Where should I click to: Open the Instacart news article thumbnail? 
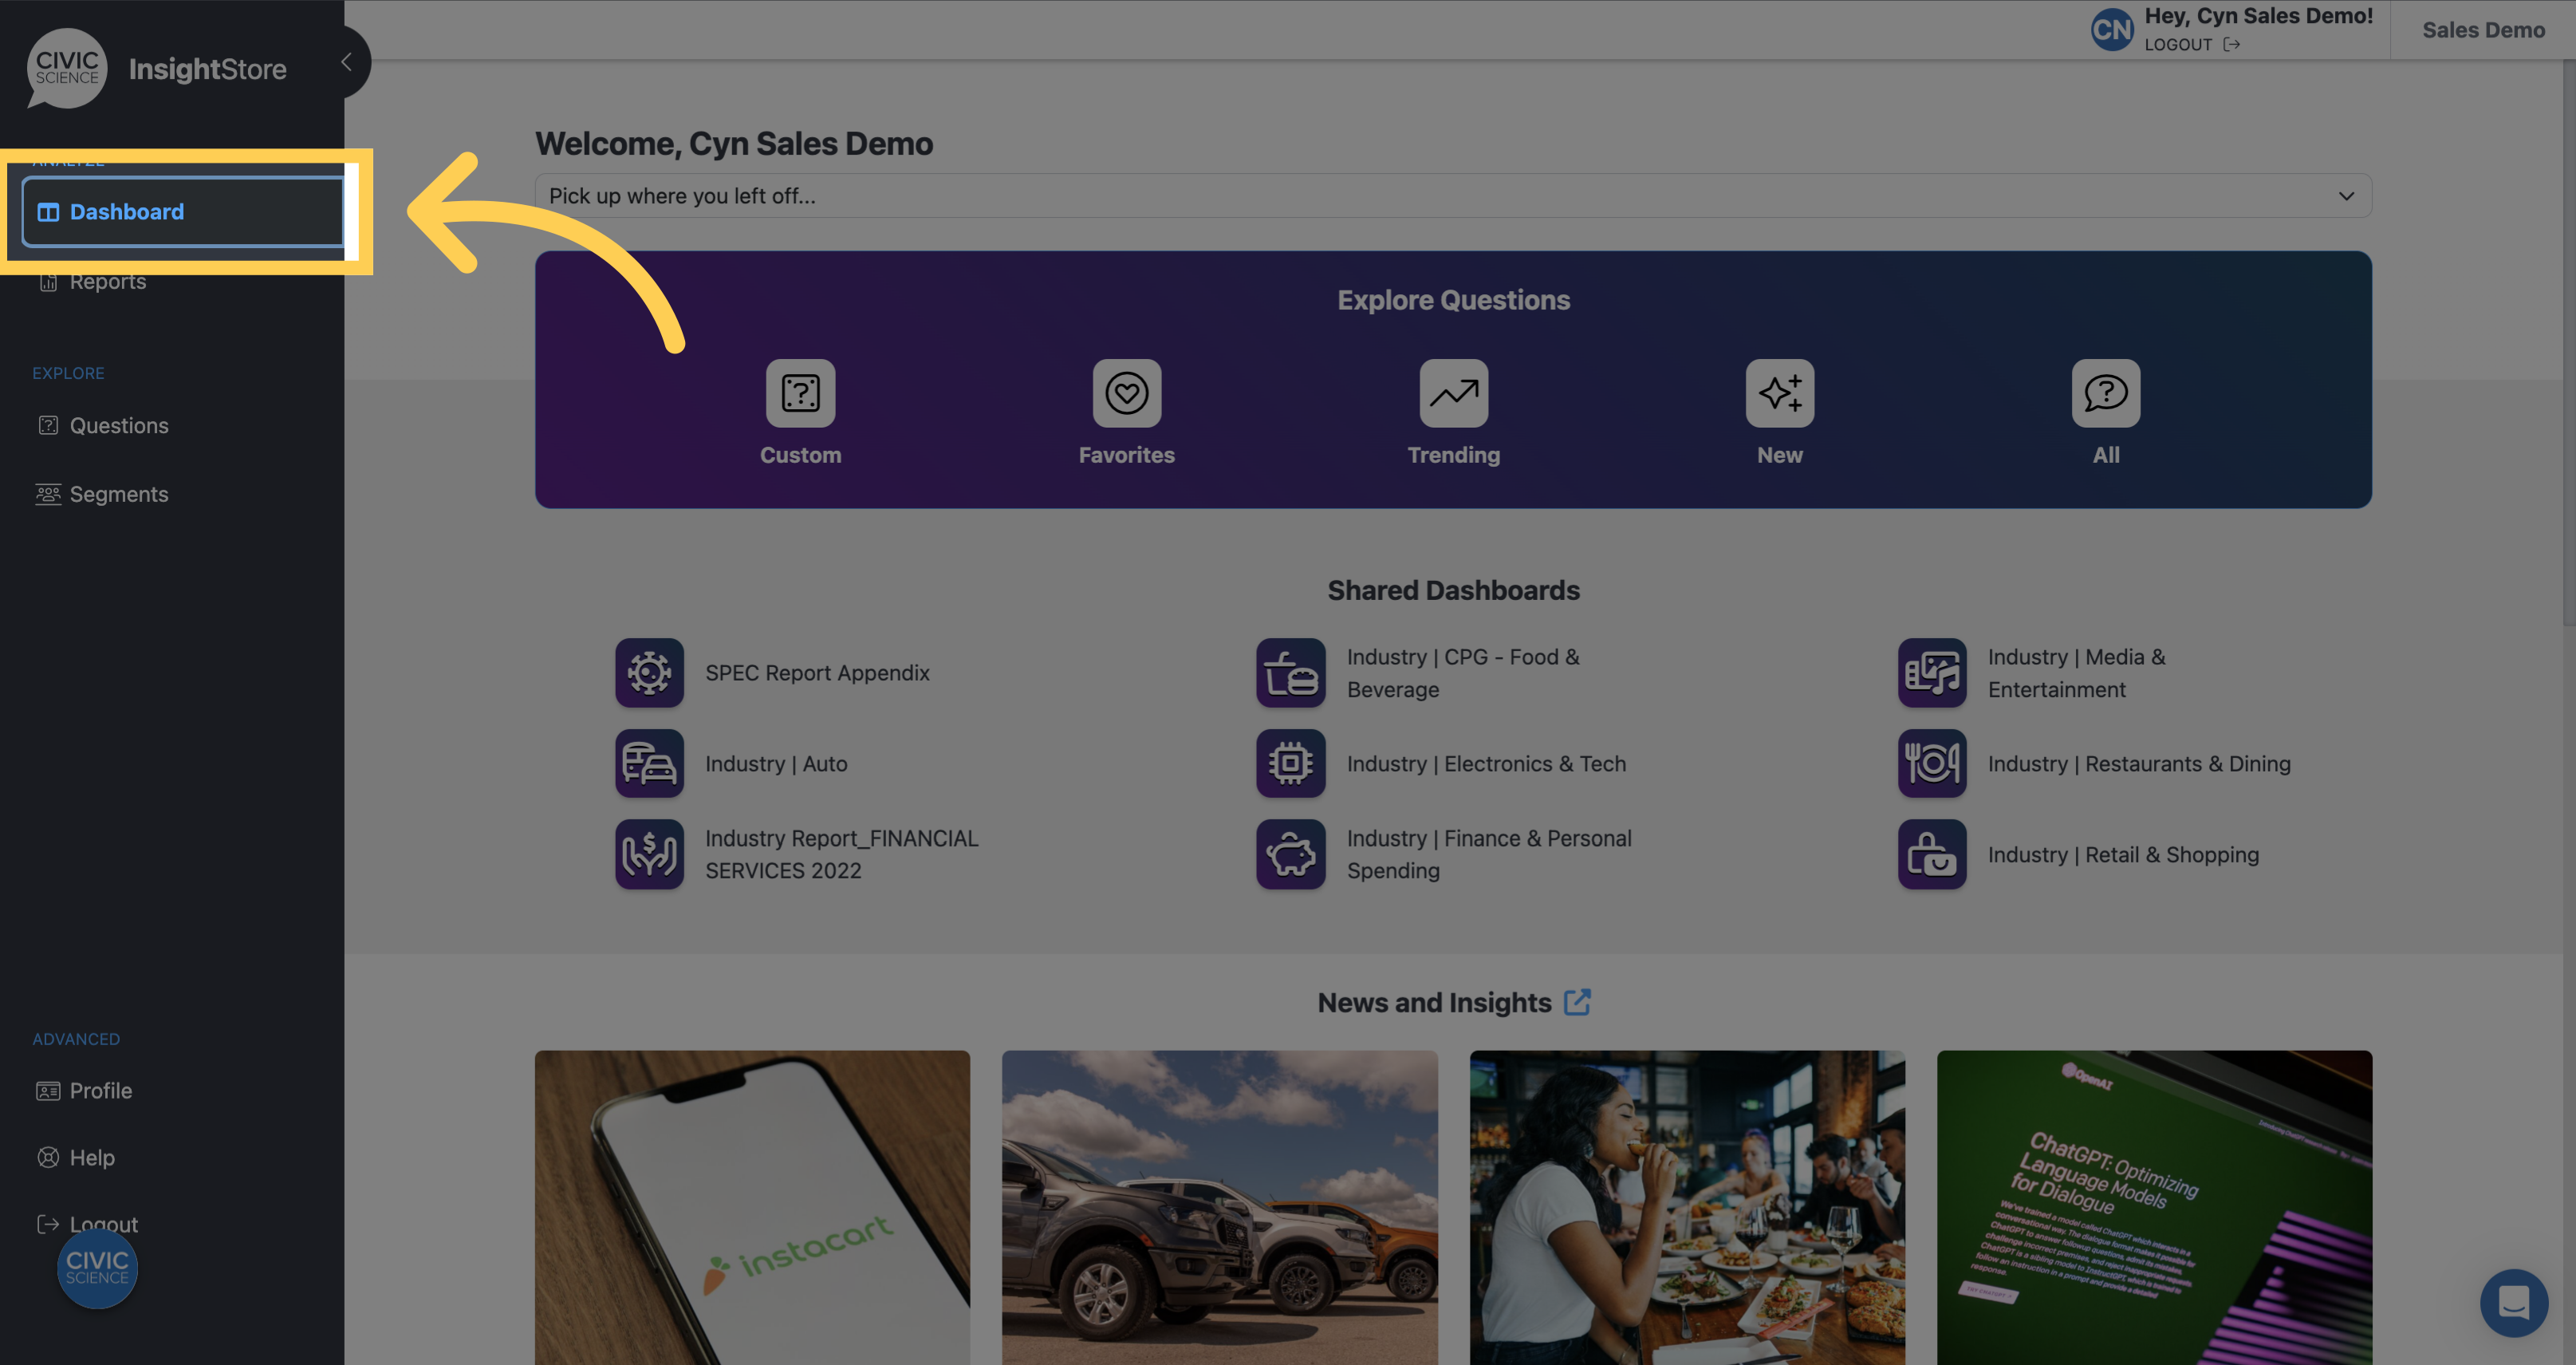coord(752,1207)
